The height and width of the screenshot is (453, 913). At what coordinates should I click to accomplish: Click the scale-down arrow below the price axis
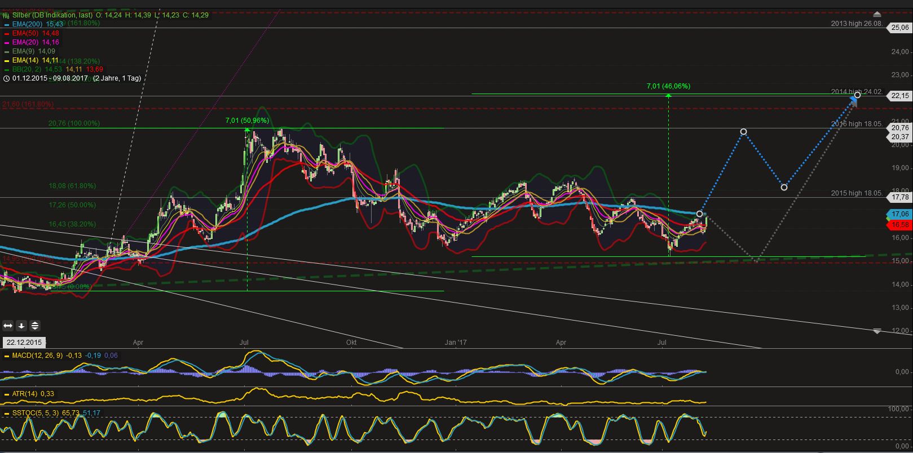(876, 331)
